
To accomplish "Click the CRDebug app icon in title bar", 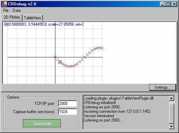I will [x=4, y=4].
